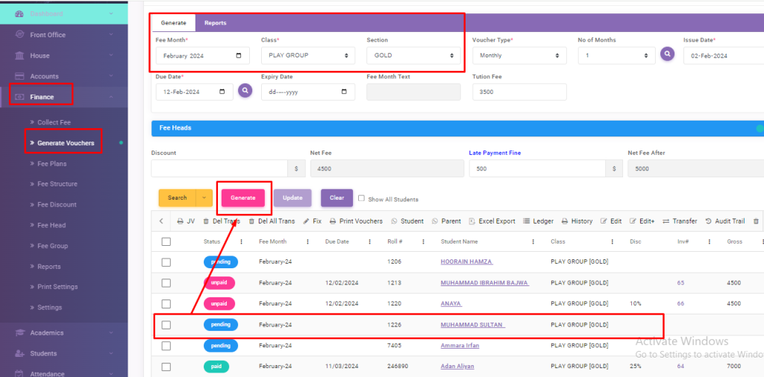Image resolution: width=764 pixels, height=377 pixels.
Task: Open Collect Fee in Finance menu
Action: point(54,122)
